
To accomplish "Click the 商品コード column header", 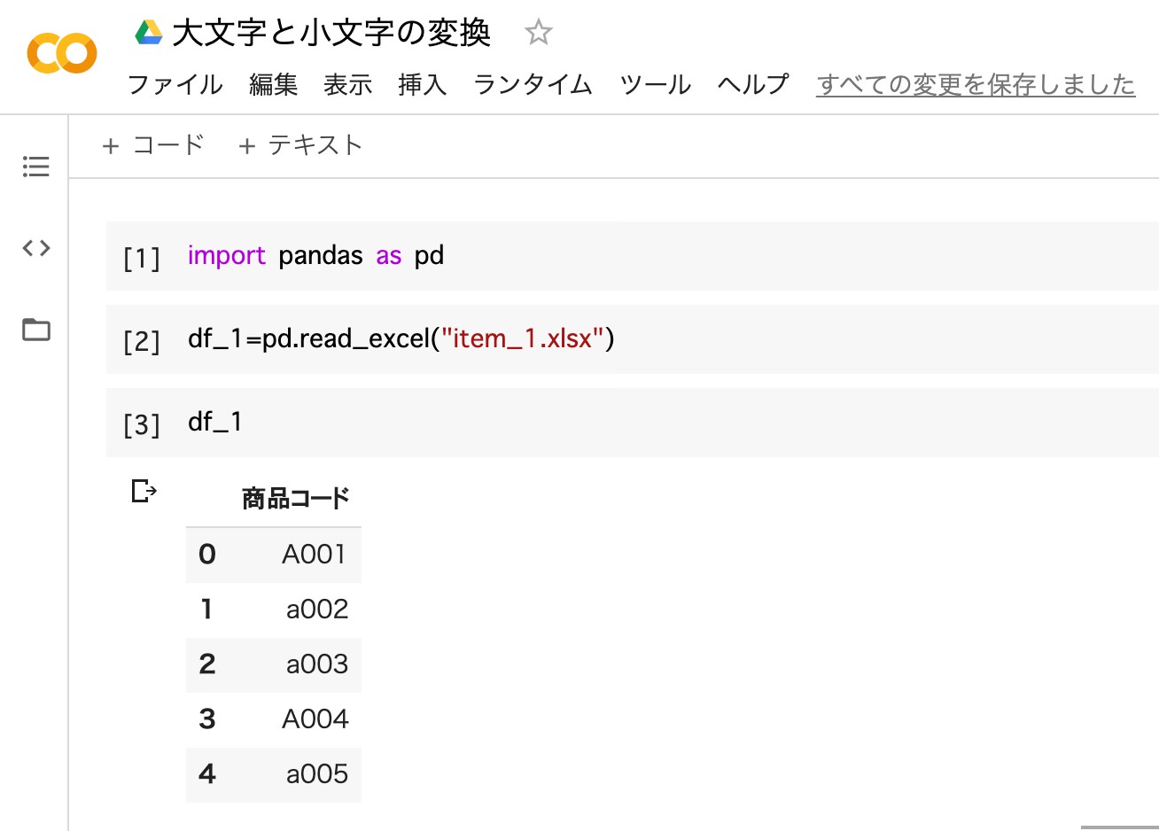I will coord(296,499).
